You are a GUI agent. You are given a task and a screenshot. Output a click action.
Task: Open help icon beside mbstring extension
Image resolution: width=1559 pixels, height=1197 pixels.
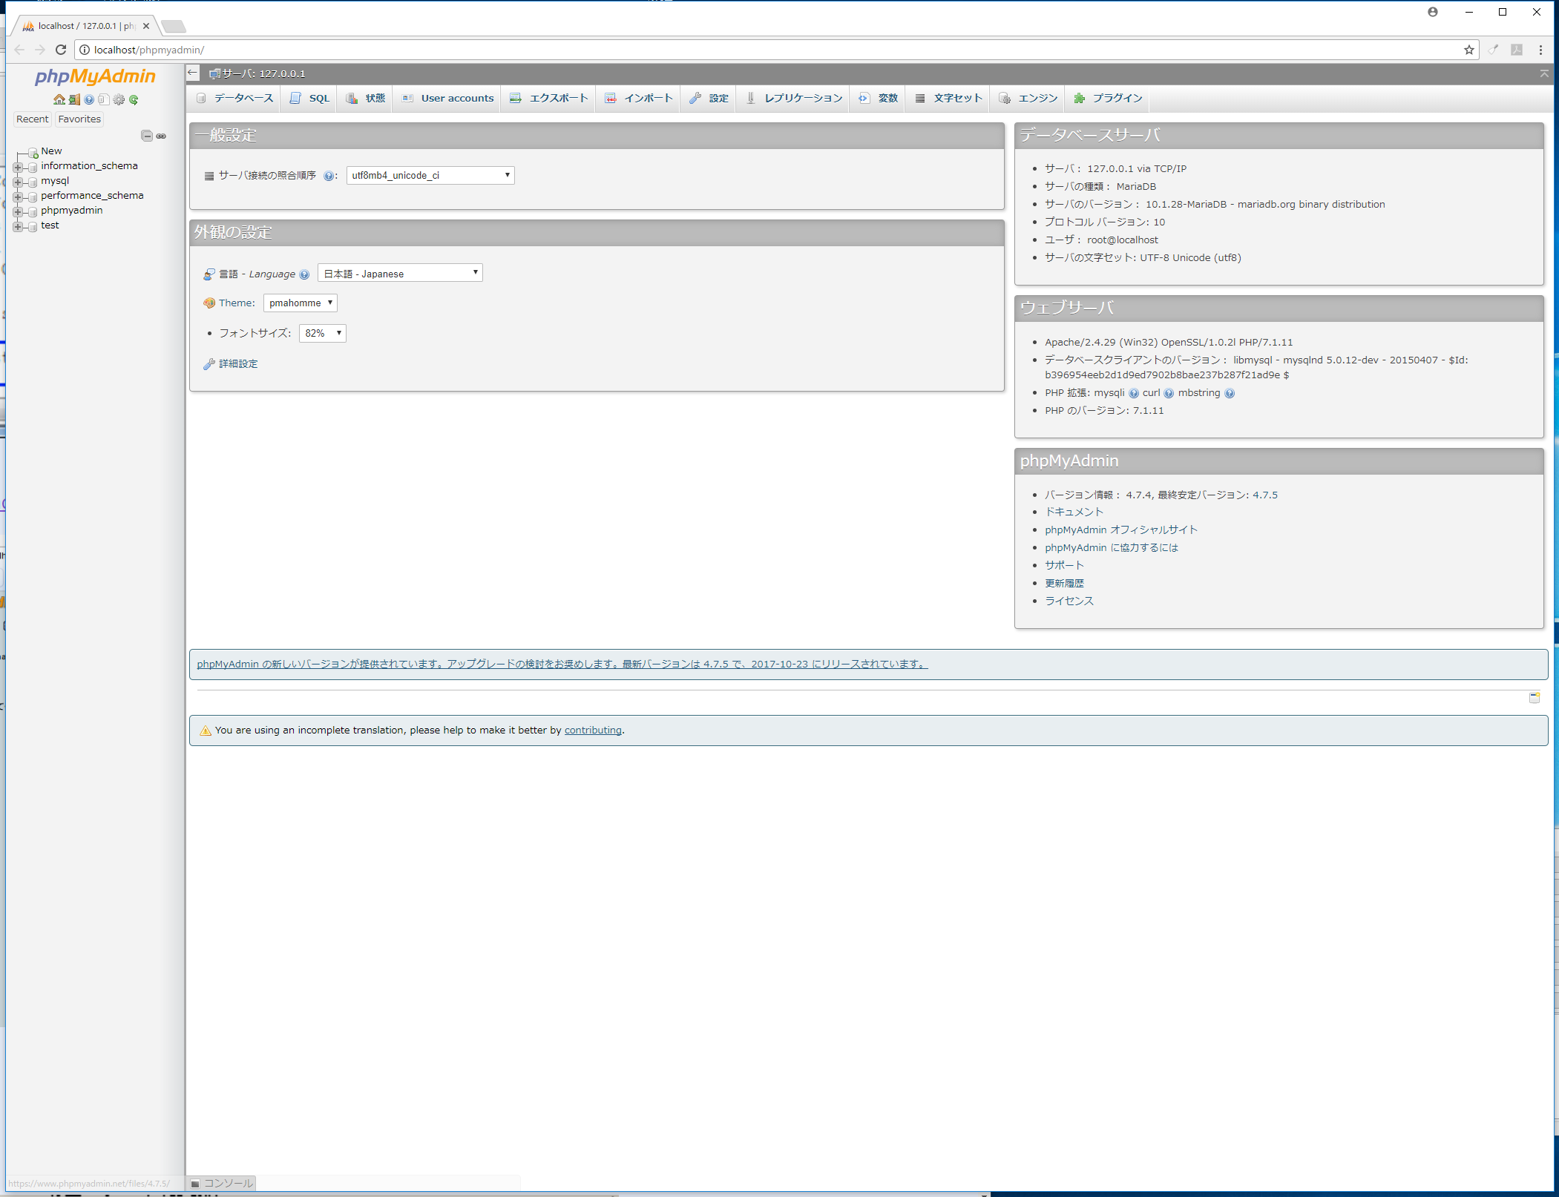point(1230,393)
